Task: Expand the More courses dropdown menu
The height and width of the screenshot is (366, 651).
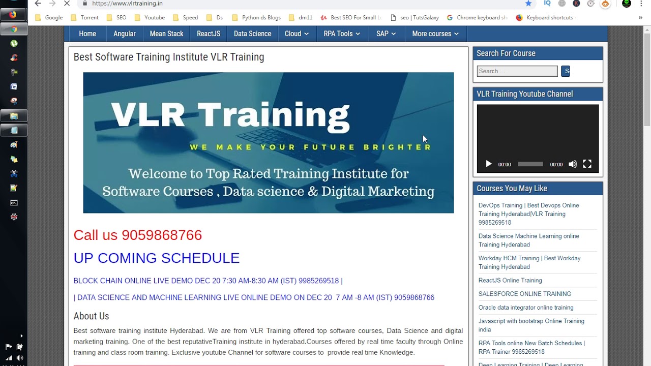Action: pyautogui.click(x=435, y=34)
